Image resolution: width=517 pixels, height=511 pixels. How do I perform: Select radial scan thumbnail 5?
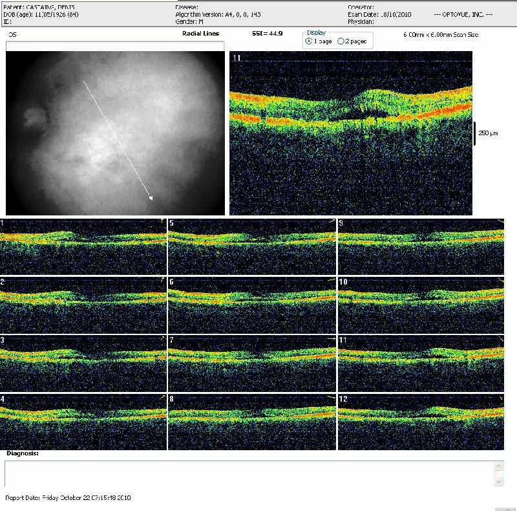[x=251, y=246]
